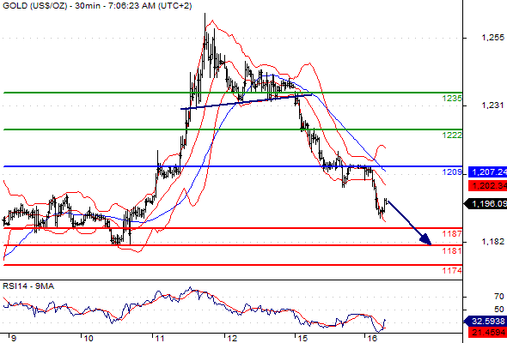
Task: Click the red 21.4594 RSI value tag
Action: (487, 332)
